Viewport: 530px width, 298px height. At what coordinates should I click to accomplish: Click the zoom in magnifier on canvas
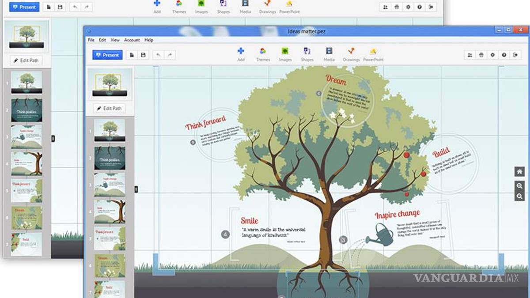(519, 186)
